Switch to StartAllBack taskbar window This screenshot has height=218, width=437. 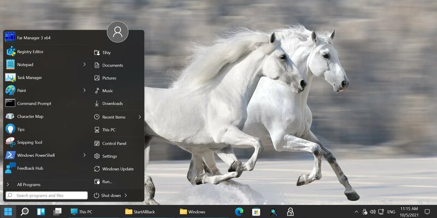coord(149,212)
